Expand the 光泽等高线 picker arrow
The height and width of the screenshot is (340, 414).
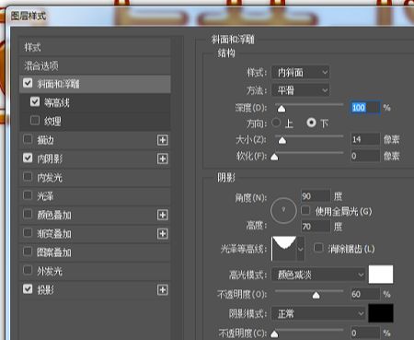pos(301,249)
